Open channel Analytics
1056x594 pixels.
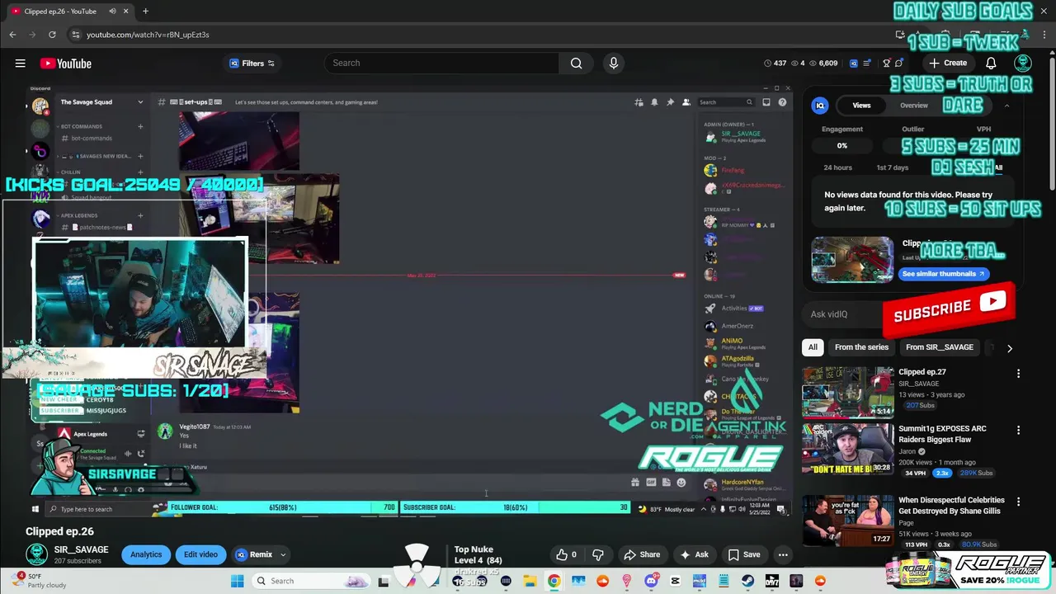pos(146,554)
